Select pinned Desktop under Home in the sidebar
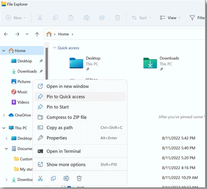This screenshot has height=189, width=207. (25, 61)
